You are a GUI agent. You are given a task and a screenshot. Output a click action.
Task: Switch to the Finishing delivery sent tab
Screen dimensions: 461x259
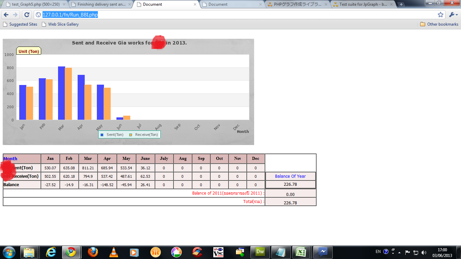pyautogui.click(x=100, y=4)
